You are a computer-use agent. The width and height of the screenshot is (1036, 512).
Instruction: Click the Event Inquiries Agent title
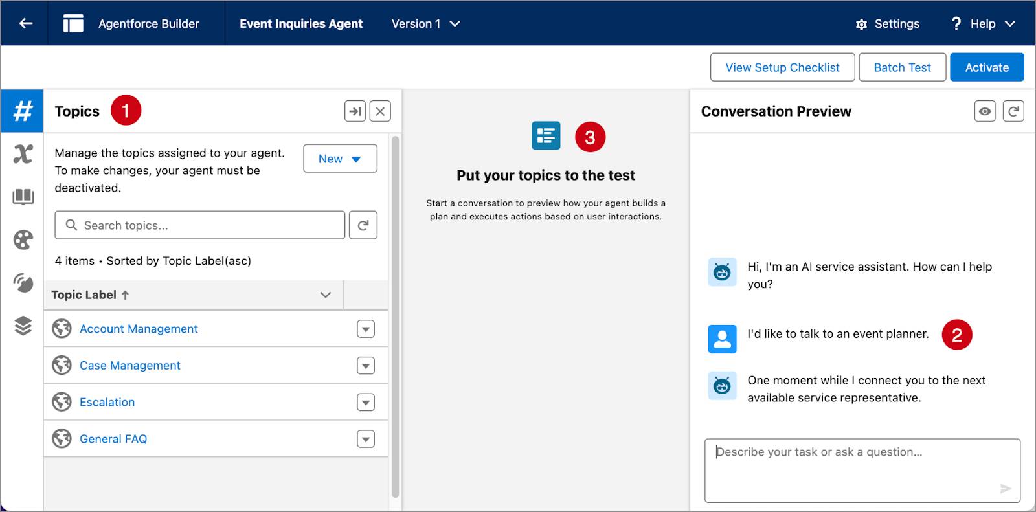coord(301,23)
